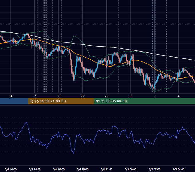Click the 22 hour axis label
This screenshot has height=172, width=195.
pyautogui.click(x=106, y=96)
